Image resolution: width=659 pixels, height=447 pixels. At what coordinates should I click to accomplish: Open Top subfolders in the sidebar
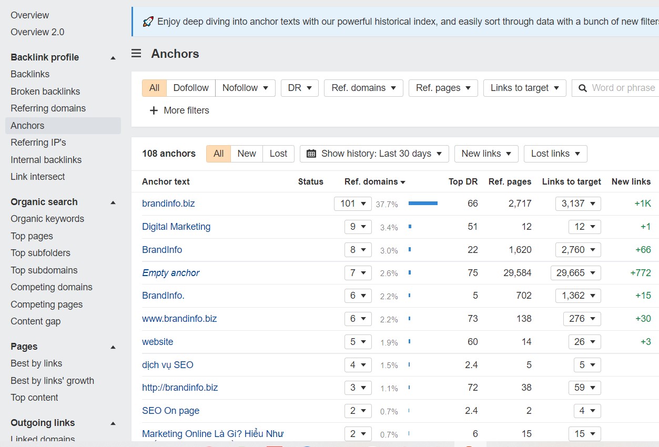pyautogui.click(x=40, y=253)
